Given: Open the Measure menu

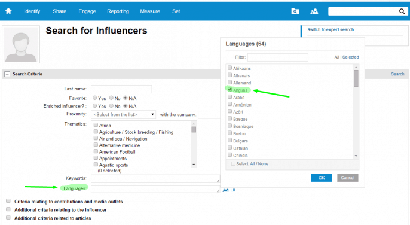Looking at the screenshot, I should pyautogui.click(x=150, y=11).
